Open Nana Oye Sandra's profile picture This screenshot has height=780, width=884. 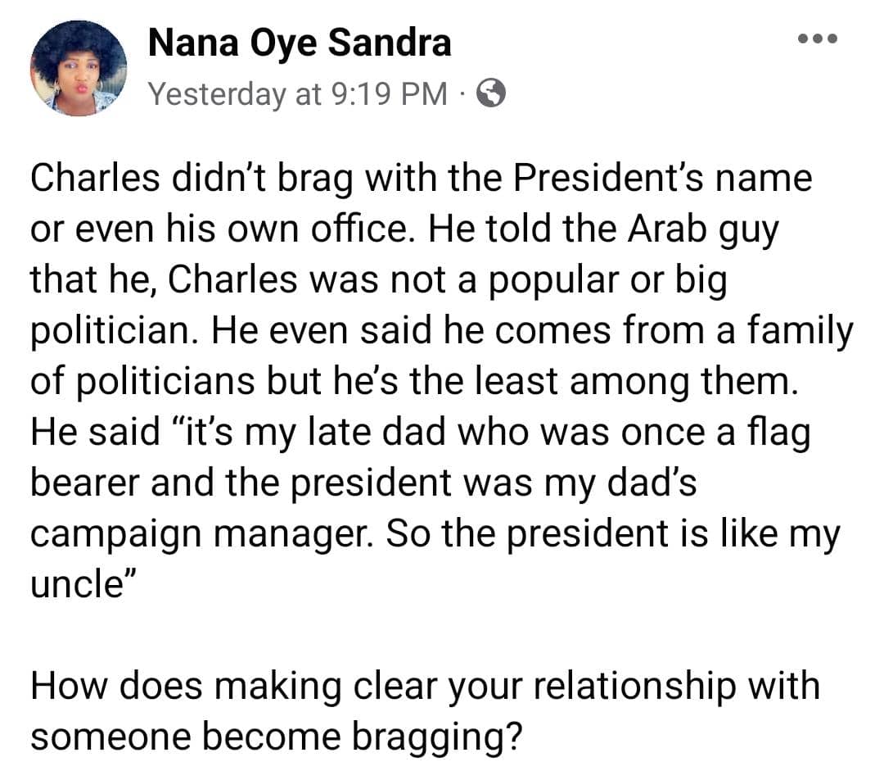tap(79, 68)
